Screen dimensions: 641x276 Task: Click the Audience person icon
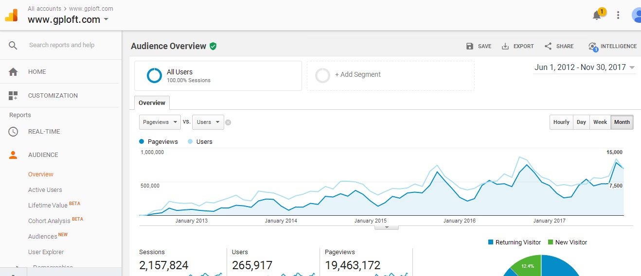[13, 155]
